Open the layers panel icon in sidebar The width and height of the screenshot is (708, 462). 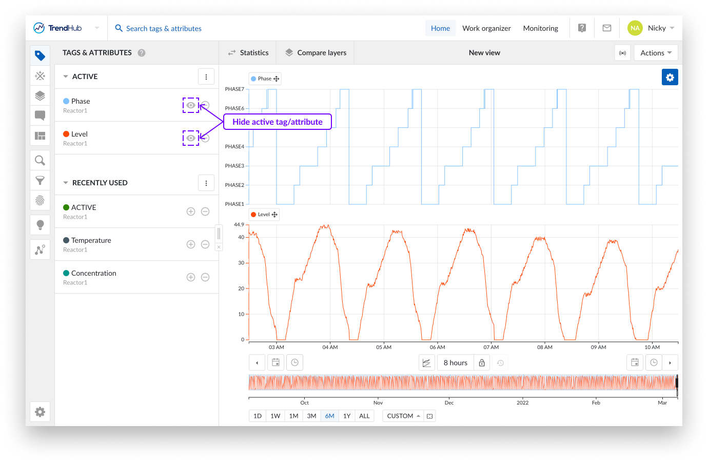tap(40, 96)
